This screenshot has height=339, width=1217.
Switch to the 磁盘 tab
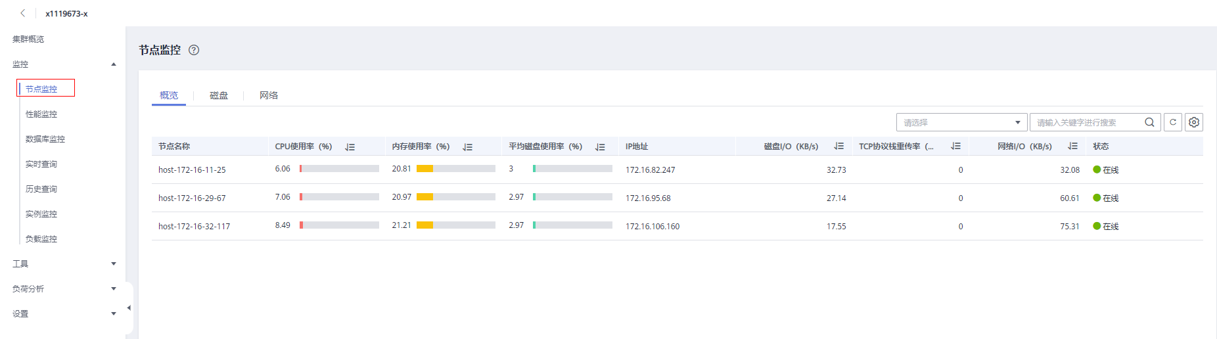(219, 96)
